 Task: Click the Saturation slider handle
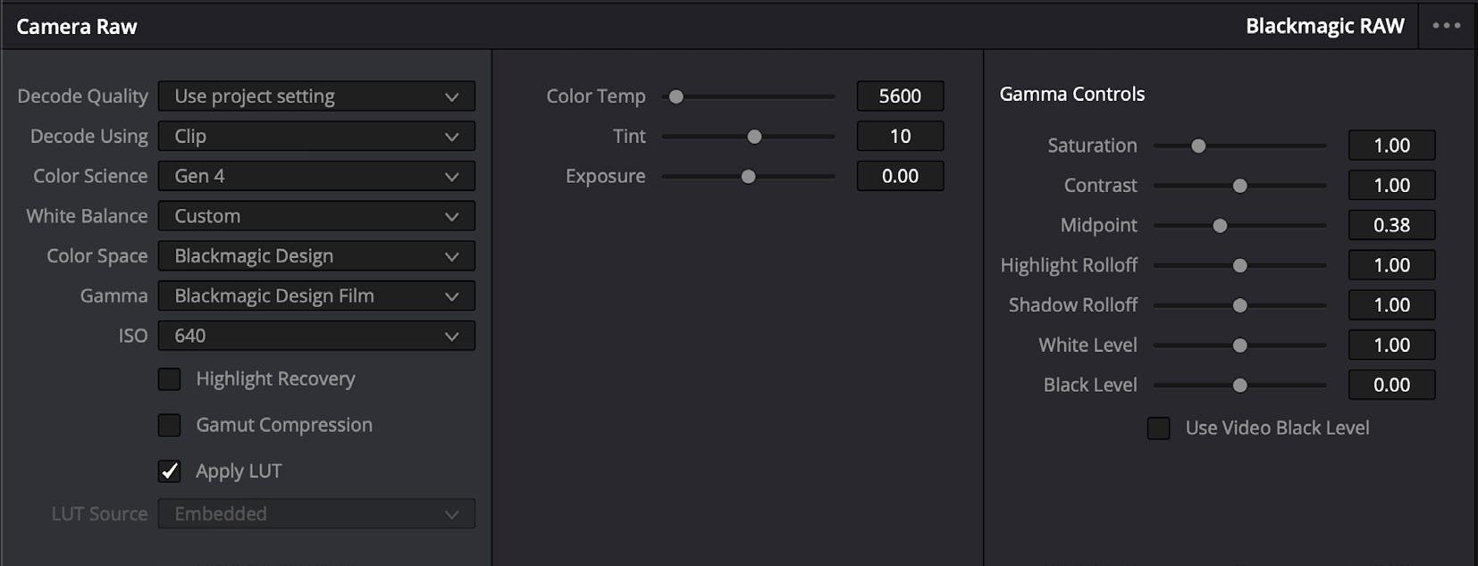[1198, 146]
